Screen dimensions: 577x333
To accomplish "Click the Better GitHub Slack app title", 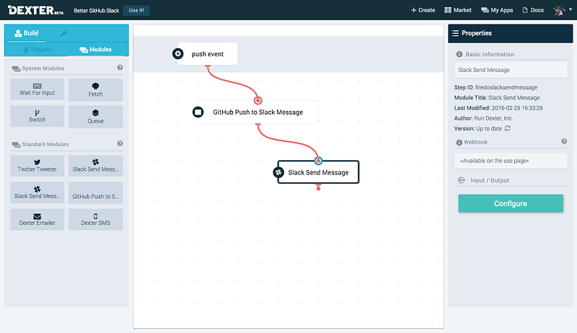I will pos(97,11).
